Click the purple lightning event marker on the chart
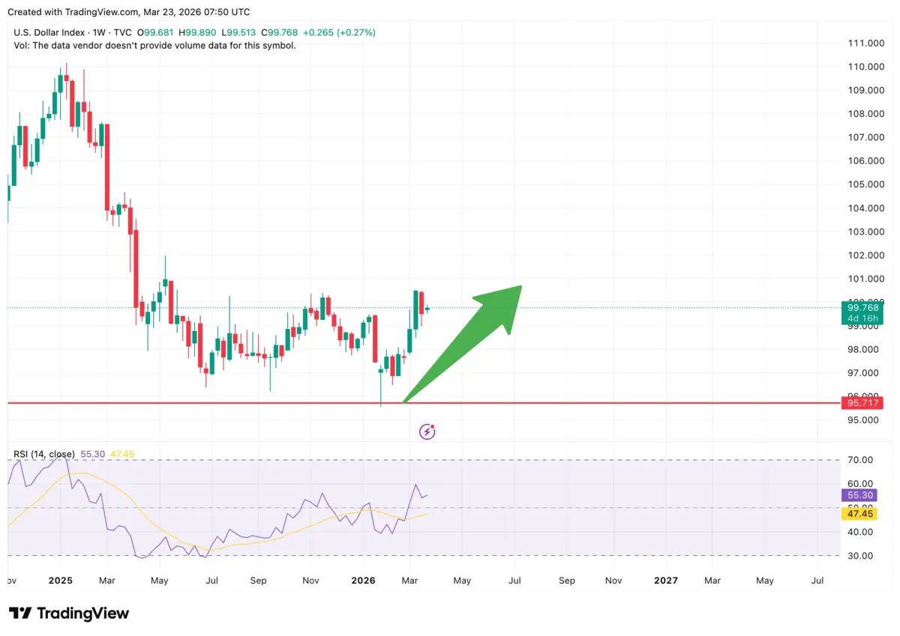The height and width of the screenshot is (636, 900). [427, 431]
